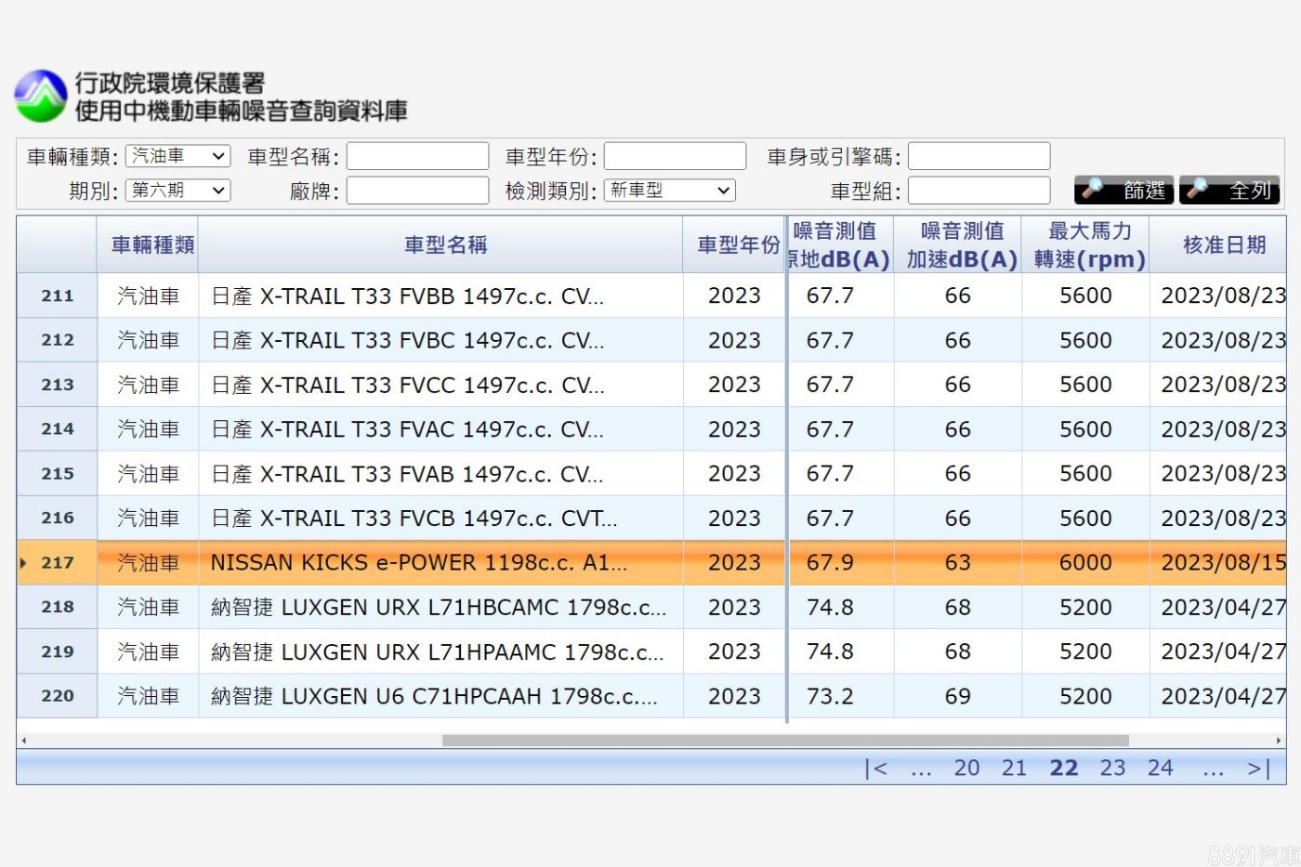Click the horizontal scrollbar right arrow
The height and width of the screenshot is (867, 1301).
pyautogui.click(x=1279, y=741)
